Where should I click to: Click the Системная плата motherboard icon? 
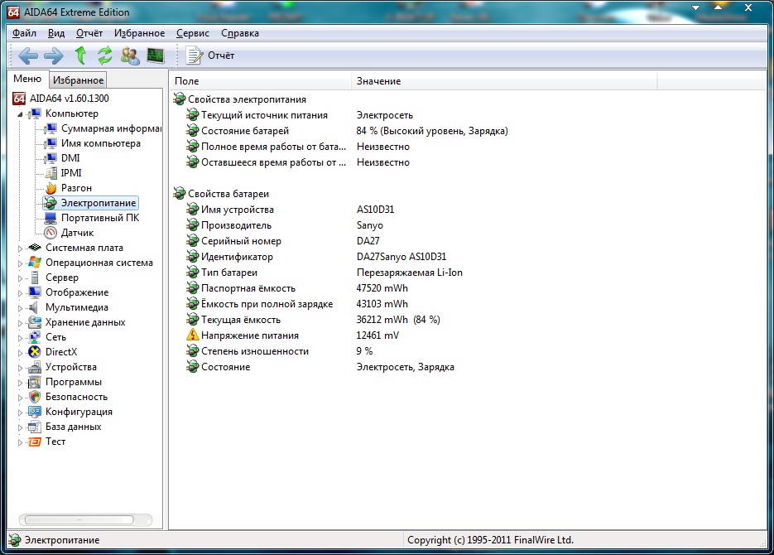pos(35,248)
